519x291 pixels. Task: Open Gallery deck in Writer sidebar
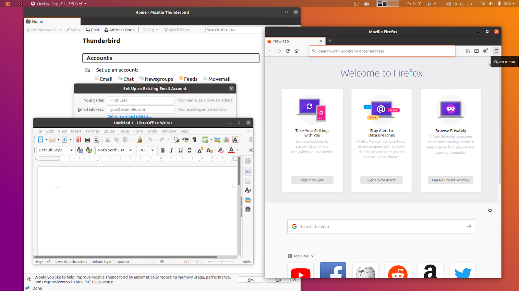248,200
